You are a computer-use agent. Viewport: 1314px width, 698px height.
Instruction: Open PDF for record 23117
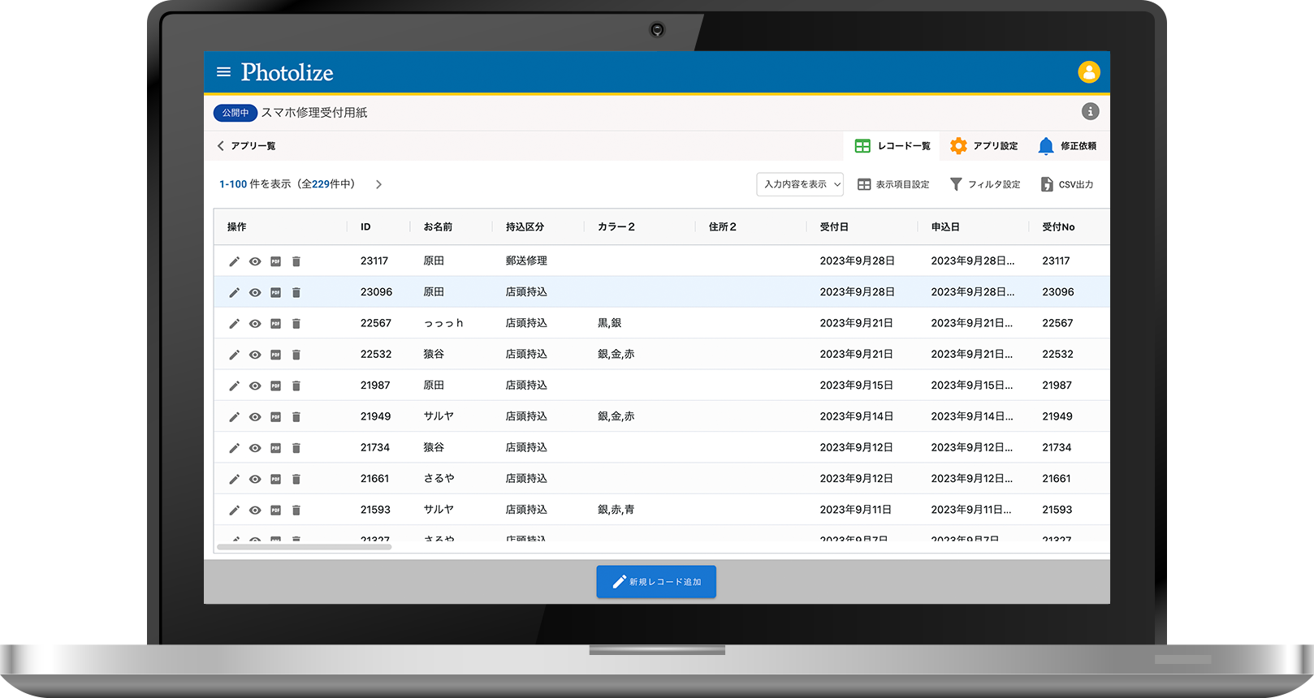click(x=276, y=261)
